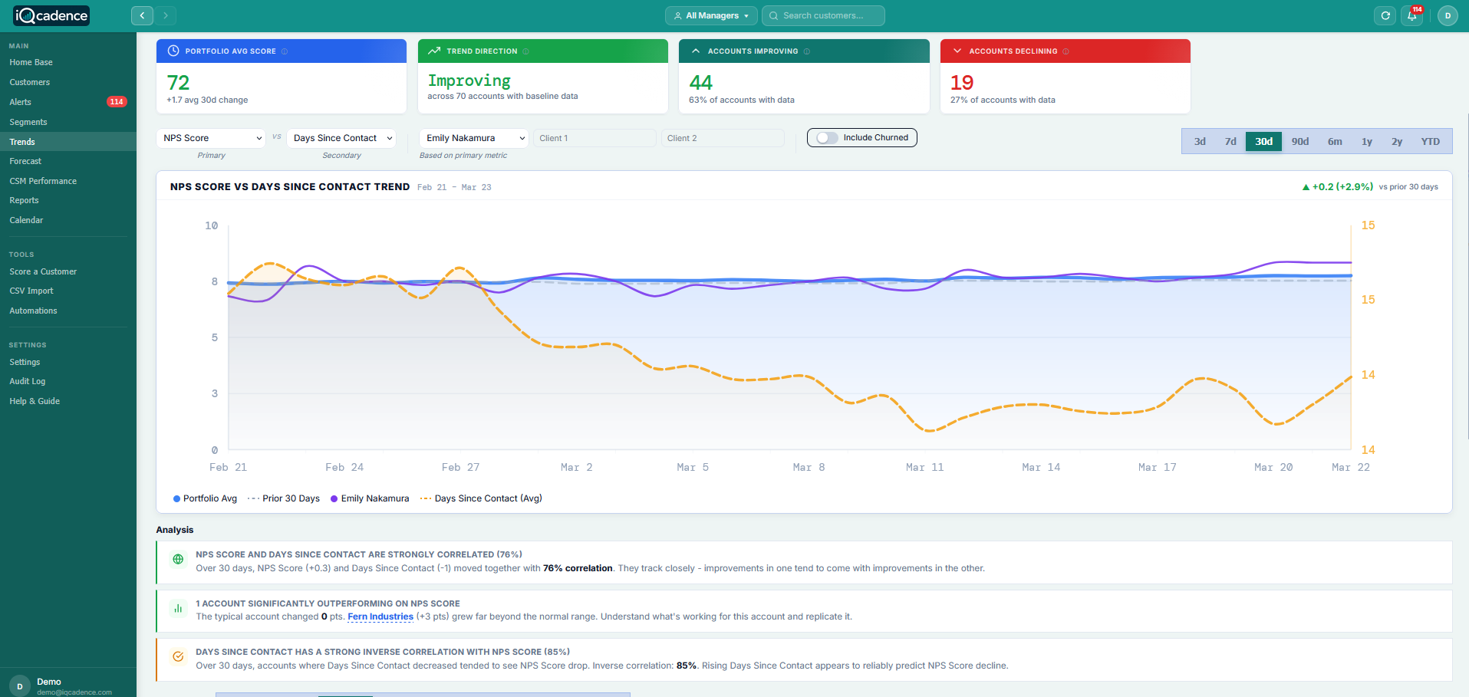
Task: Go to CSM Performance in the sidebar
Action: (43, 180)
